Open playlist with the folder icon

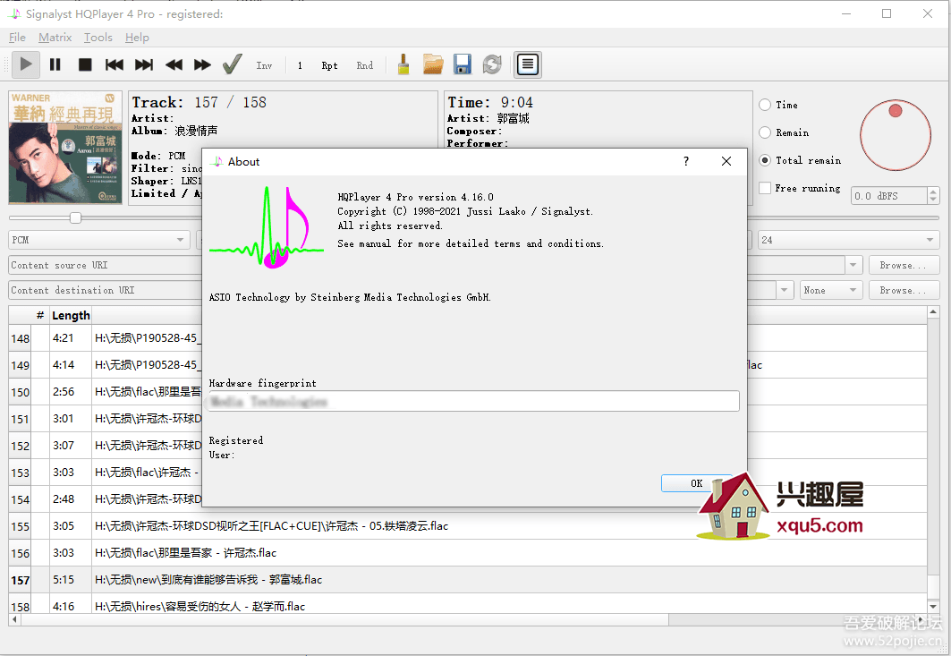pos(433,64)
